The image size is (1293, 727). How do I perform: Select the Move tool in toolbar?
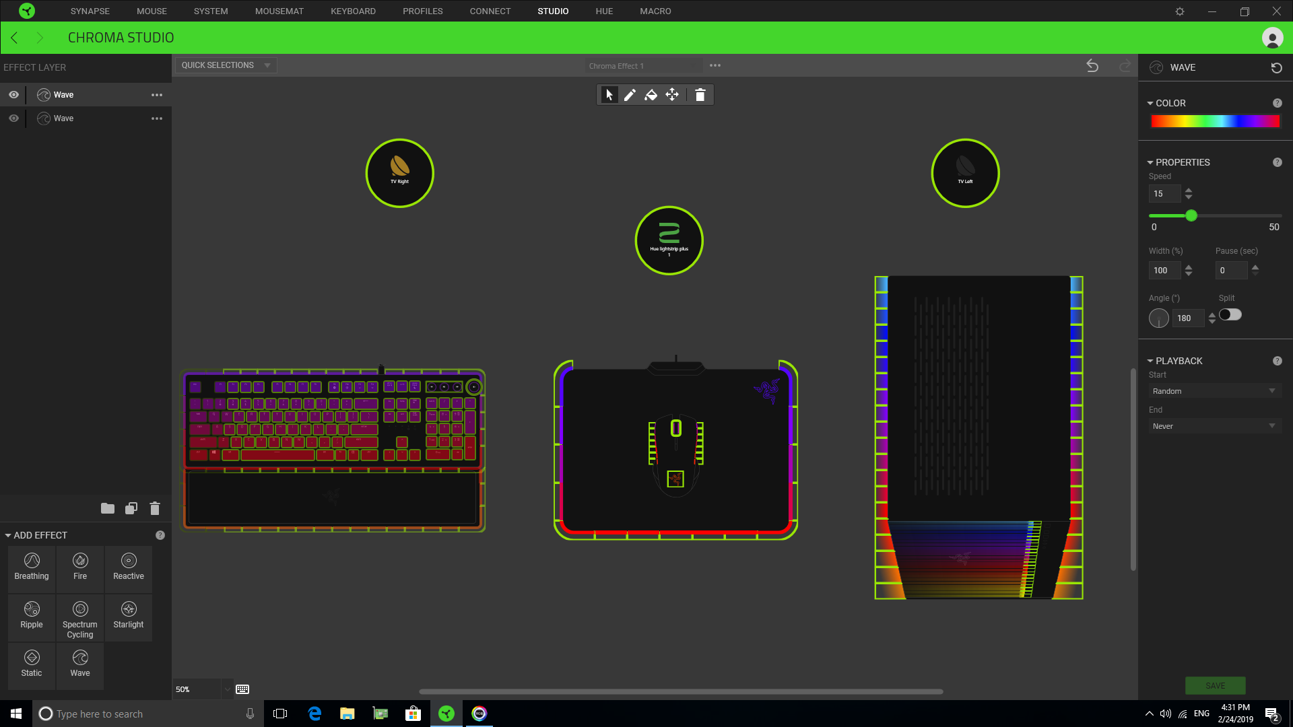tap(672, 95)
